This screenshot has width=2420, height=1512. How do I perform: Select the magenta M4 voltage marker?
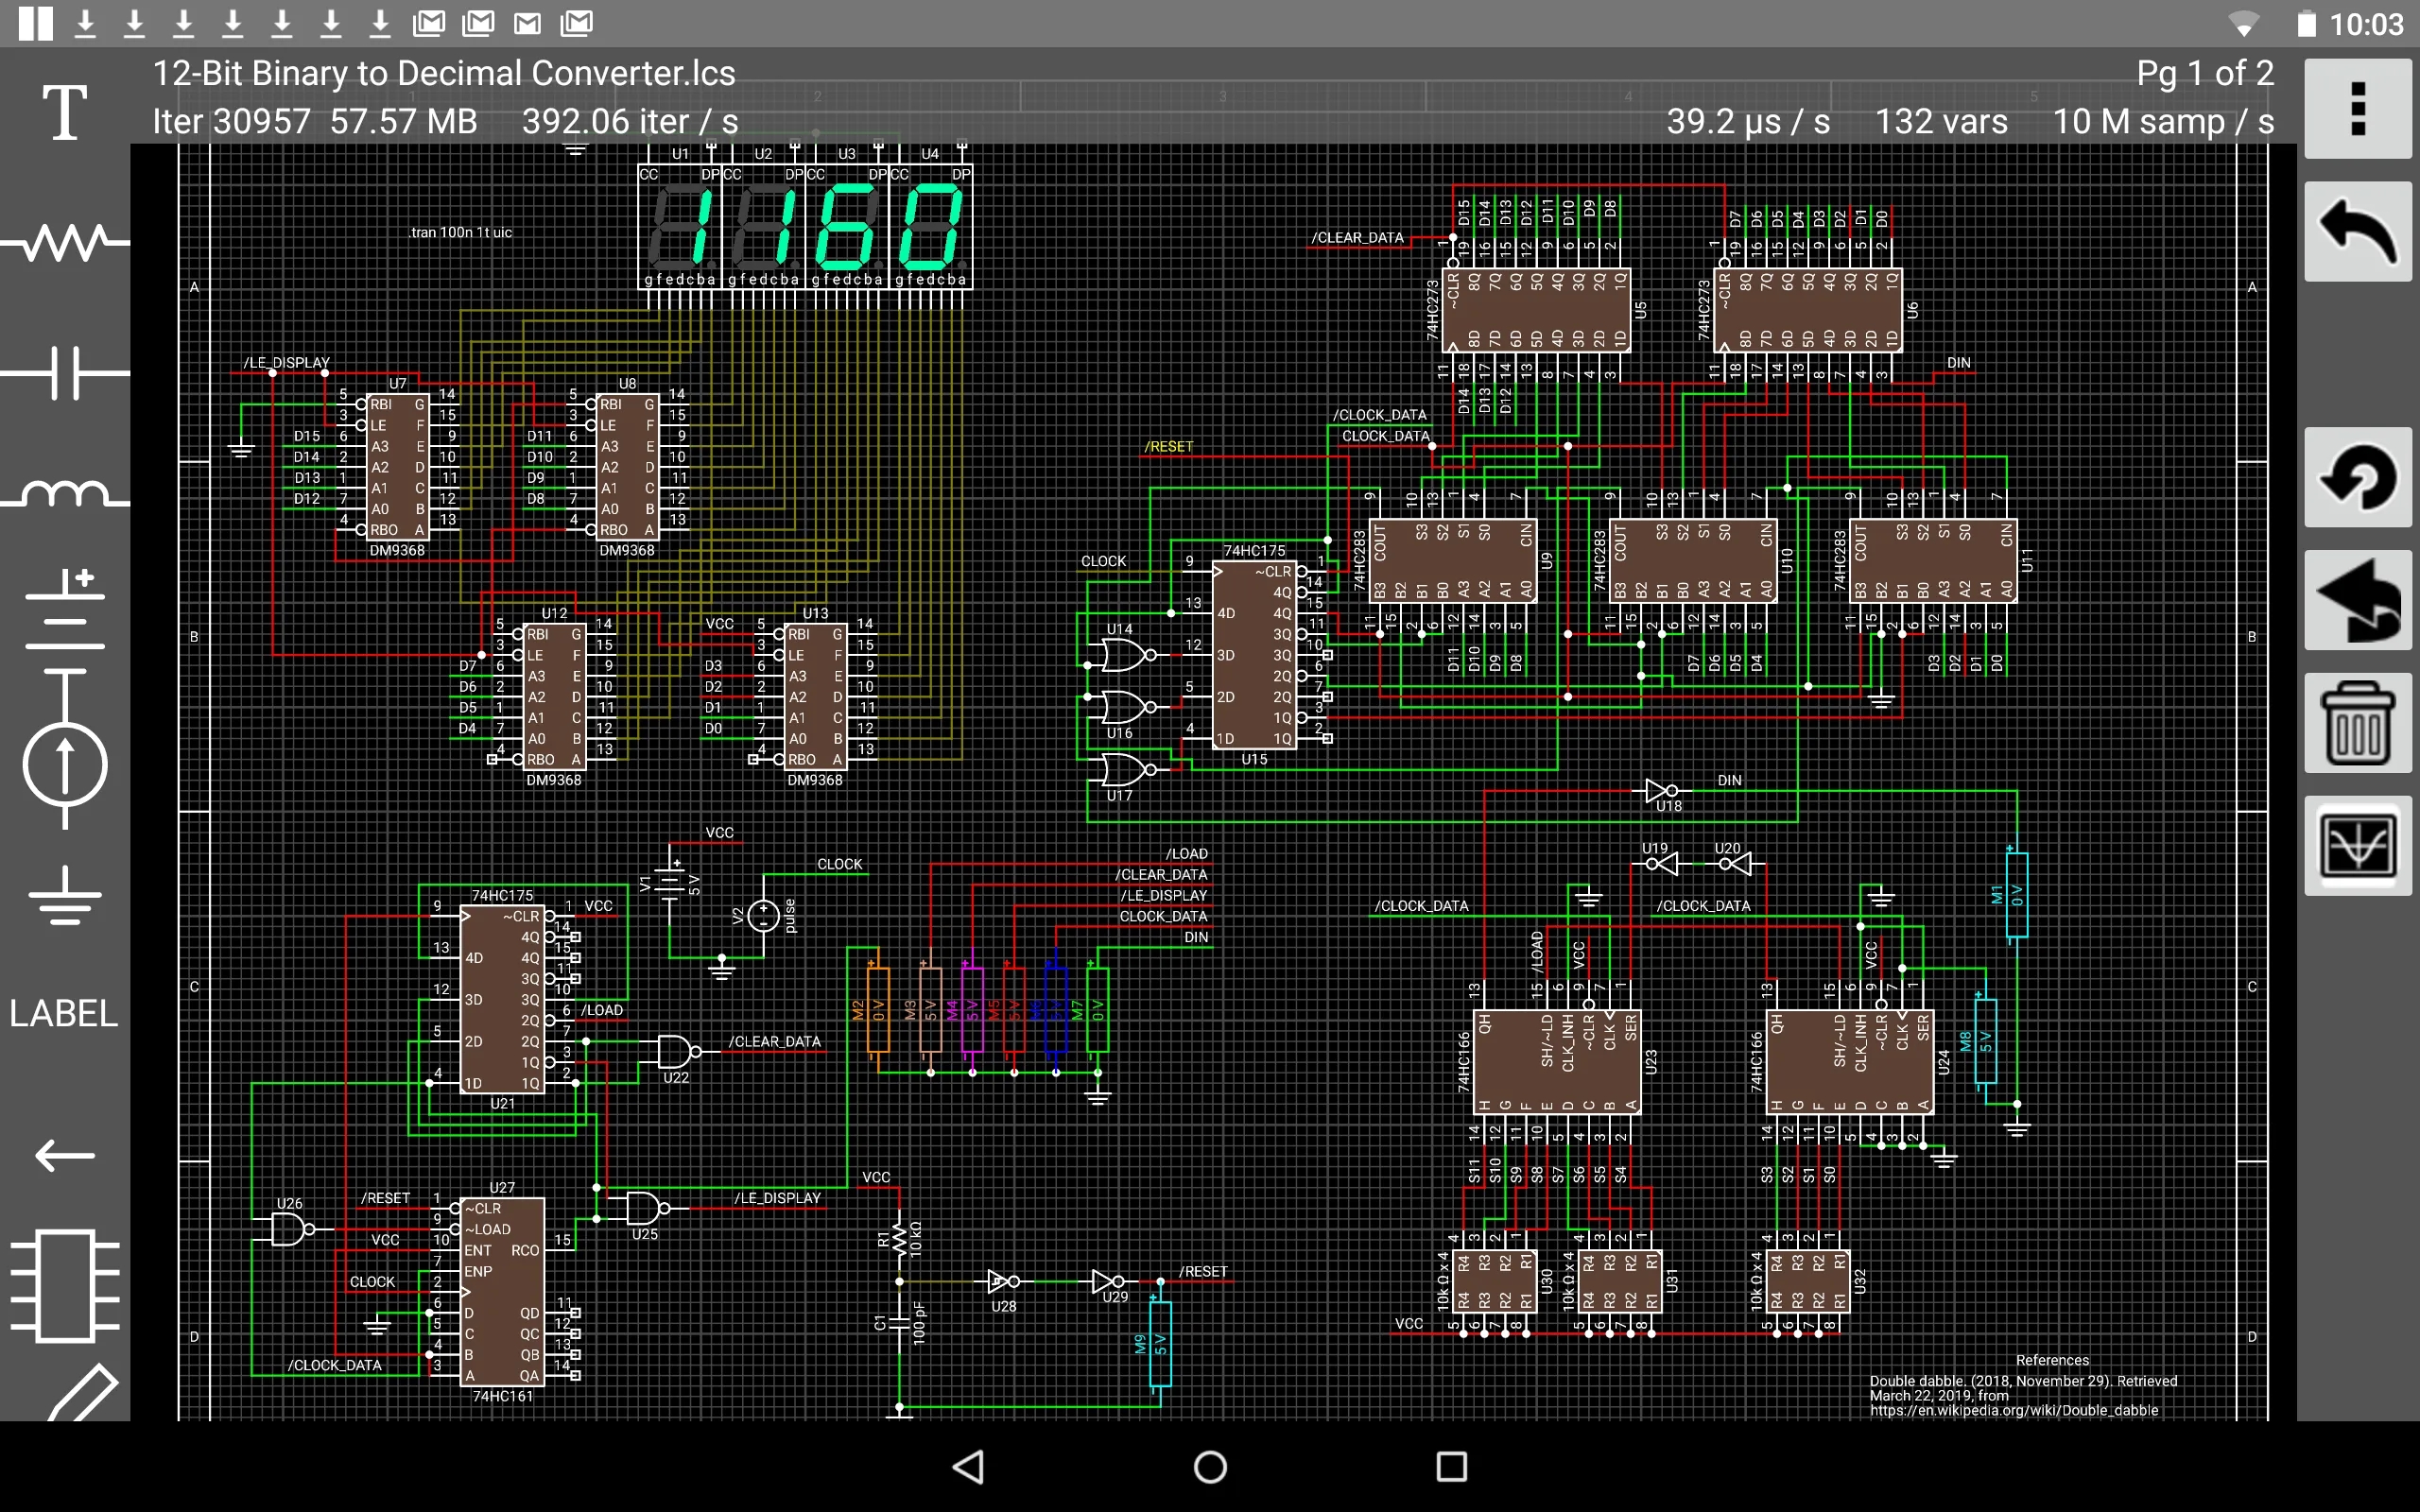pos(972,1010)
